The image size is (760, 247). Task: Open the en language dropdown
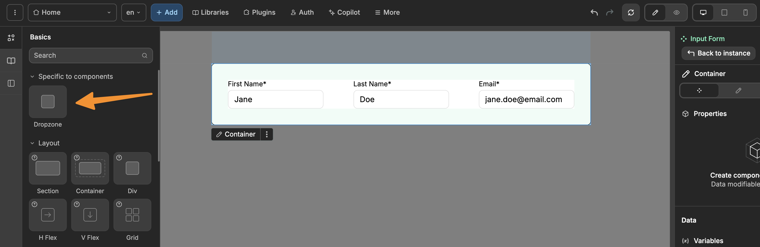click(x=133, y=12)
